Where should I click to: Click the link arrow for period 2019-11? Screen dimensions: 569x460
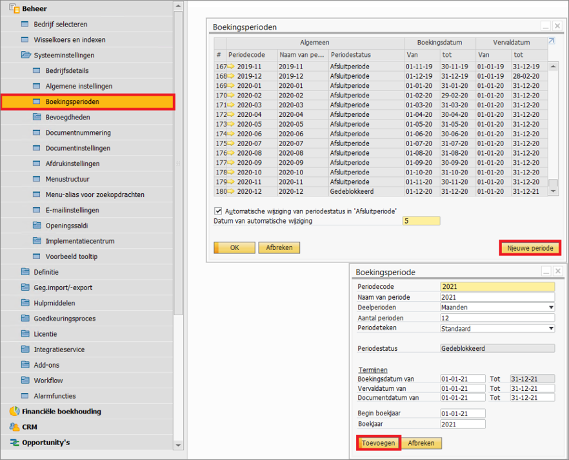tap(231, 66)
